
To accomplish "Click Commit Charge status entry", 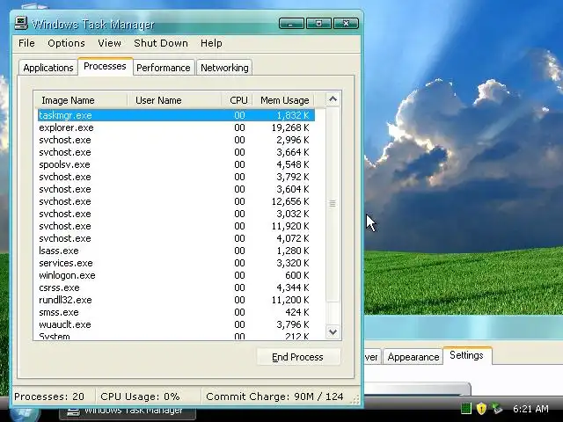I will (x=274, y=397).
